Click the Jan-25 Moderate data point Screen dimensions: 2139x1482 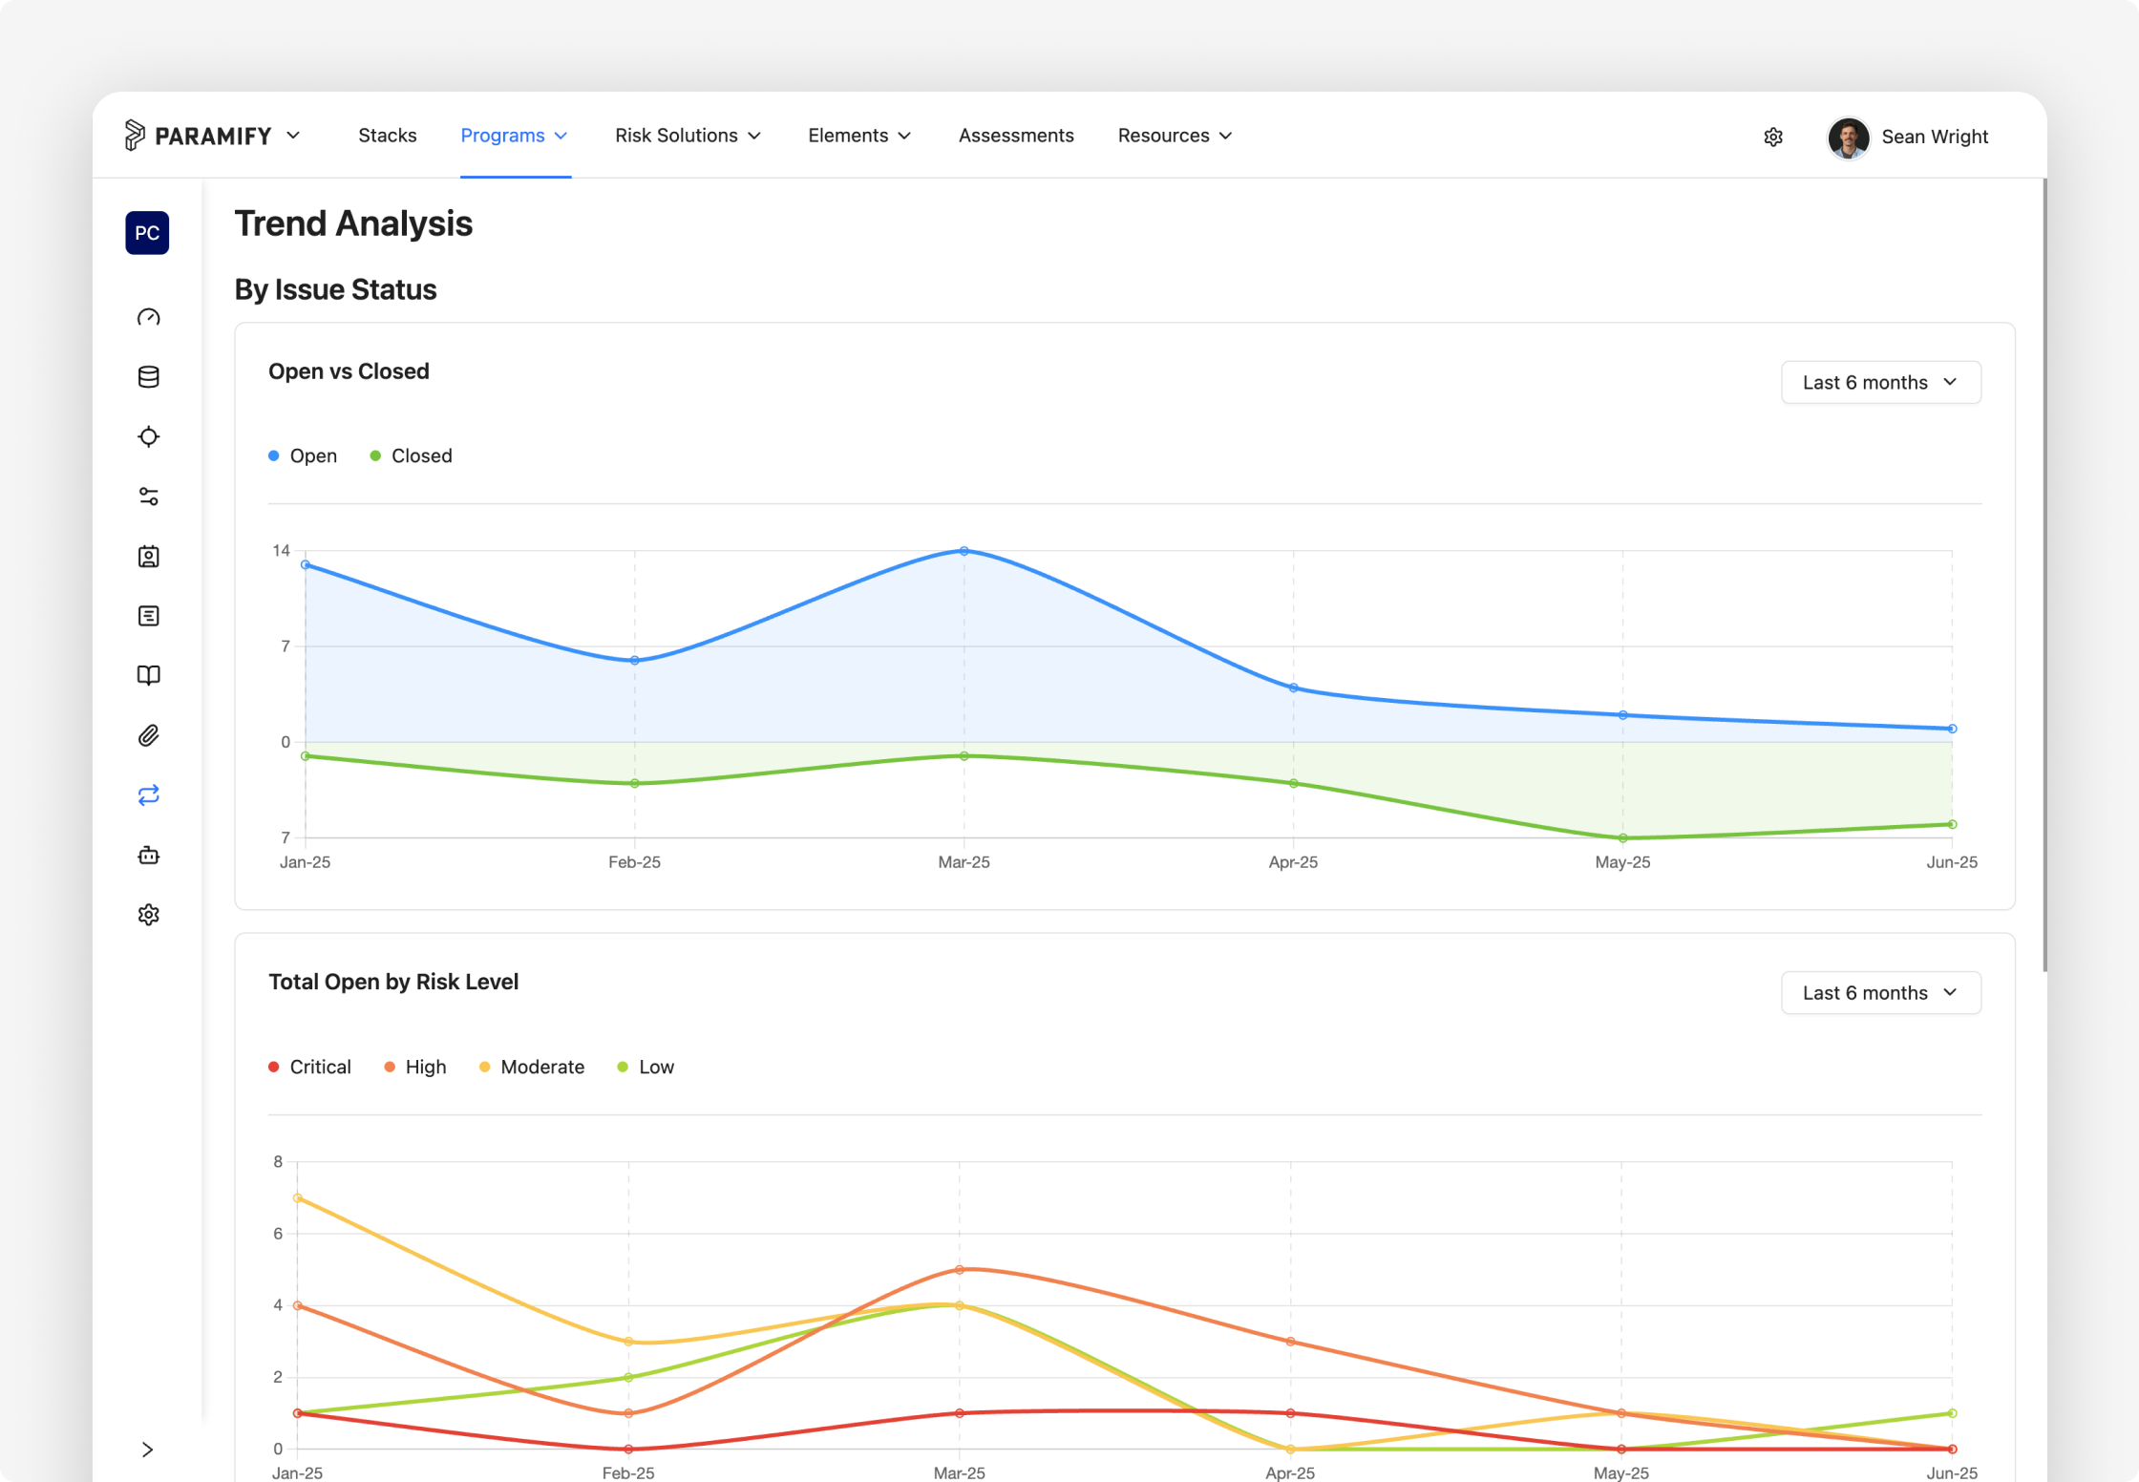(x=298, y=1198)
